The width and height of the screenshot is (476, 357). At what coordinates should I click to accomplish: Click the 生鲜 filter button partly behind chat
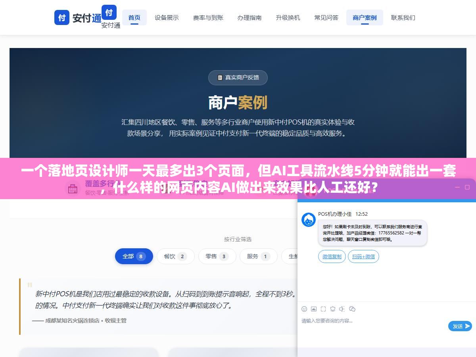click(x=290, y=256)
